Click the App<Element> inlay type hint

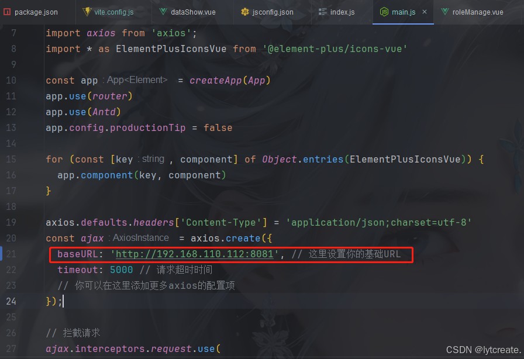pos(137,80)
